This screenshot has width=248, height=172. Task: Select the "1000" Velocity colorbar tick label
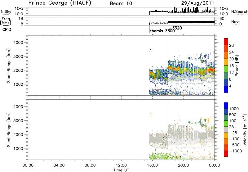tap(234, 109)
